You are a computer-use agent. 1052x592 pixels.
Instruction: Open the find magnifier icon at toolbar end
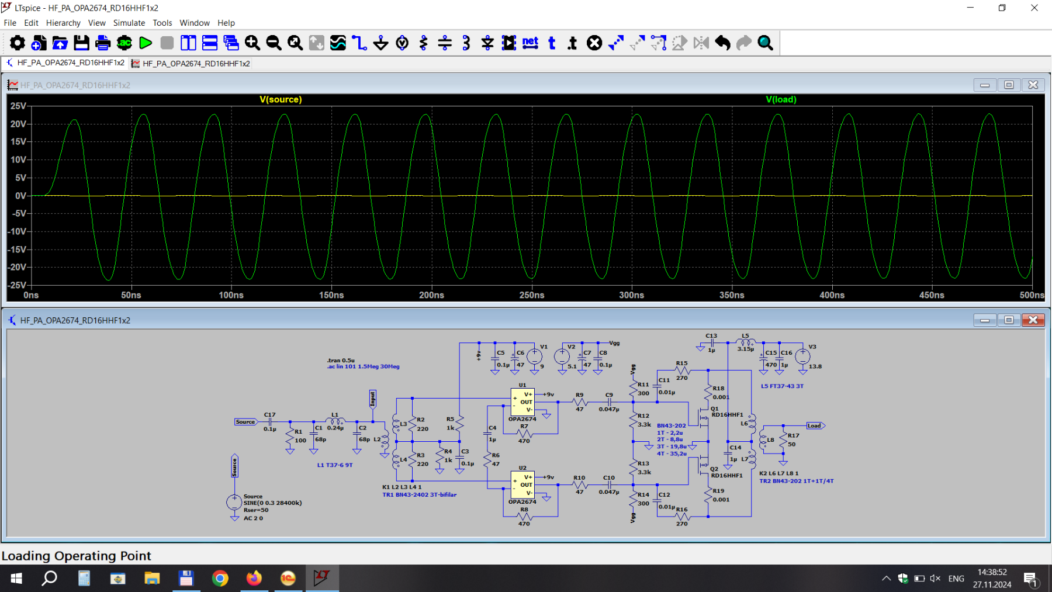766,43
